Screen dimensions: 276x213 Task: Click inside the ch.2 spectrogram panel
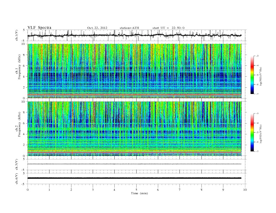pyautogui.click(x=134, y=129)
